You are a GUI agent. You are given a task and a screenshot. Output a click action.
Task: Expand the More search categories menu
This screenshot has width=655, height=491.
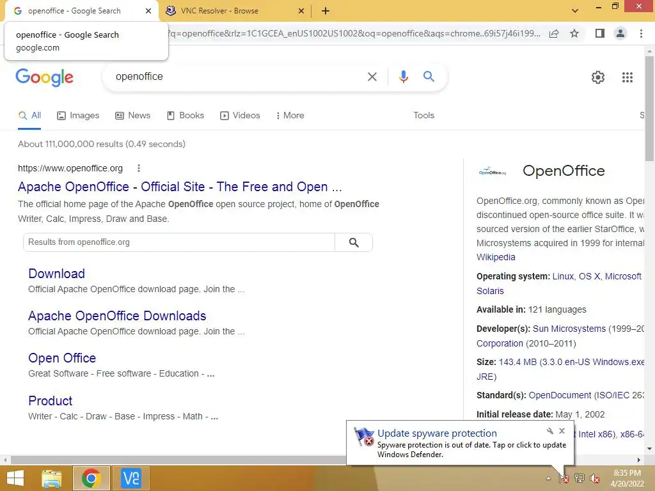coord(290,116)
